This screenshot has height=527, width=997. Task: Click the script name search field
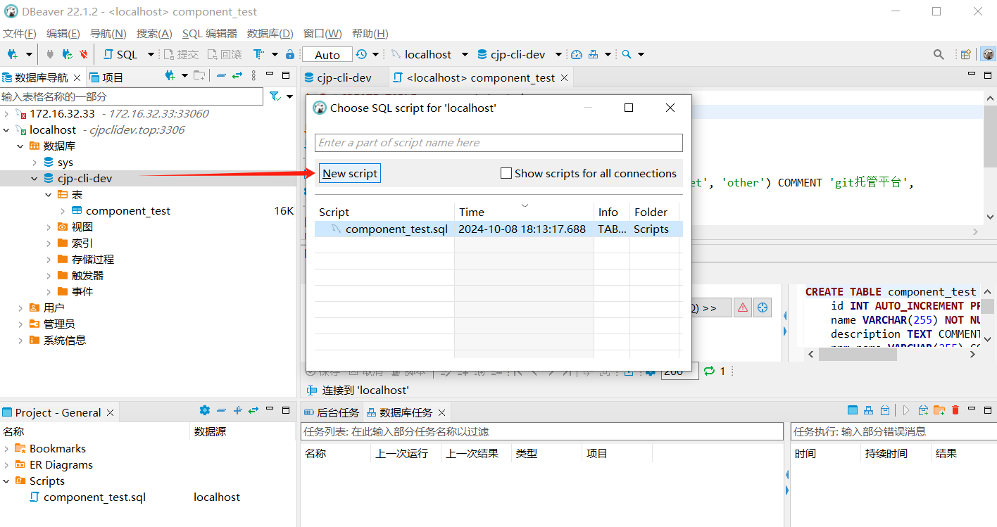pyautogui.click(x=499, y=143)
